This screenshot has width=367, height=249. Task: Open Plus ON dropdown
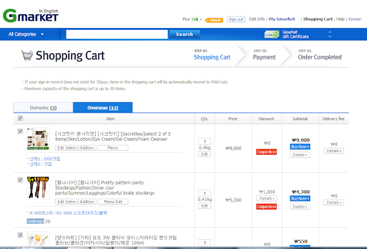point(196,19)
